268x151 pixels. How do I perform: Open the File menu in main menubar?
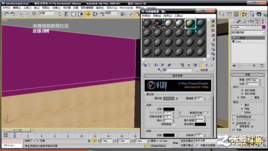point(6,8)
